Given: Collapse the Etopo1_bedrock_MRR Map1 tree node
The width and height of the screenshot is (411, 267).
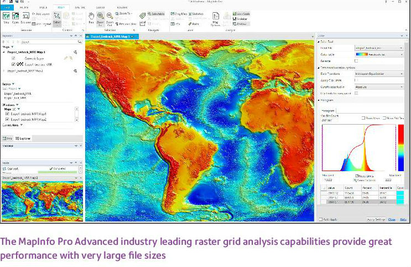Looking at the screenshot, I should [x=4, y=52].
